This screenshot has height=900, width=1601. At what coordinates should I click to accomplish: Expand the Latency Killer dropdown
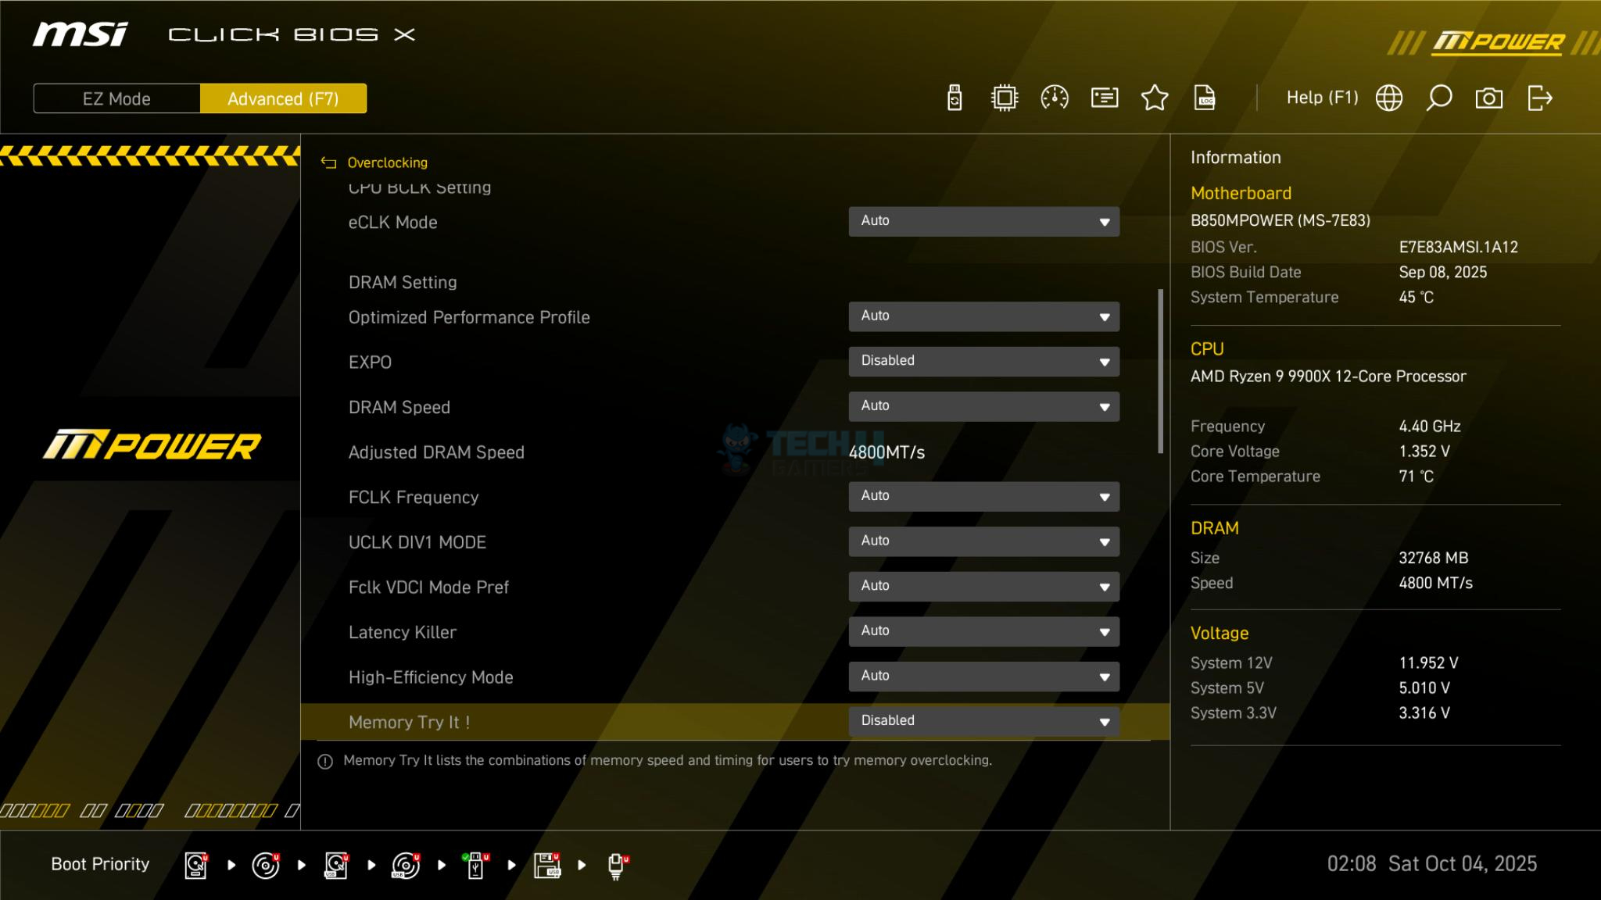tap(983, 631)
